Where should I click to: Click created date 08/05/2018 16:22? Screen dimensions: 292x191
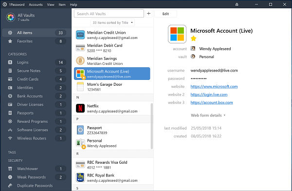(x=206, y=136)
